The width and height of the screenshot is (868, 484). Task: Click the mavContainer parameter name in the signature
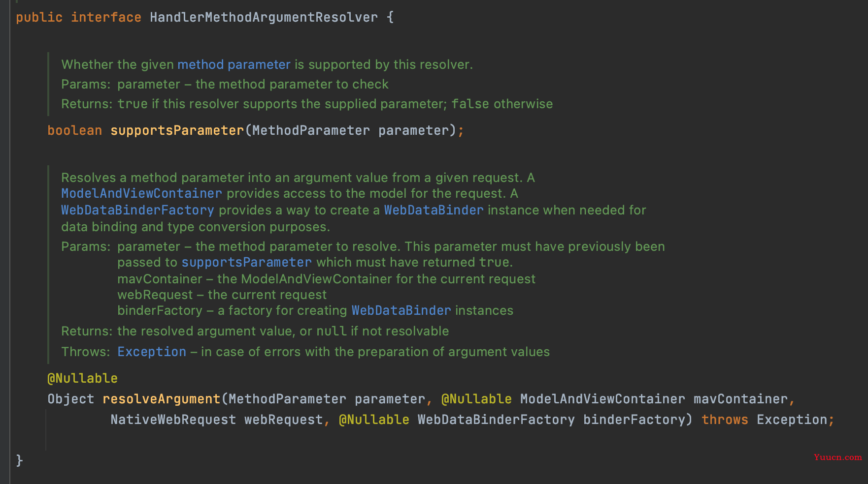pos(740,399)
